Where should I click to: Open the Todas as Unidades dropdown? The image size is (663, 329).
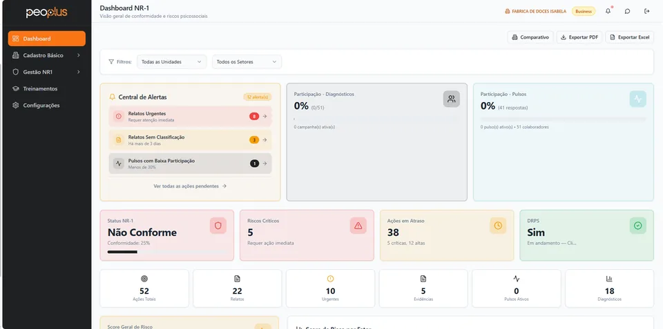pos(172,61)
